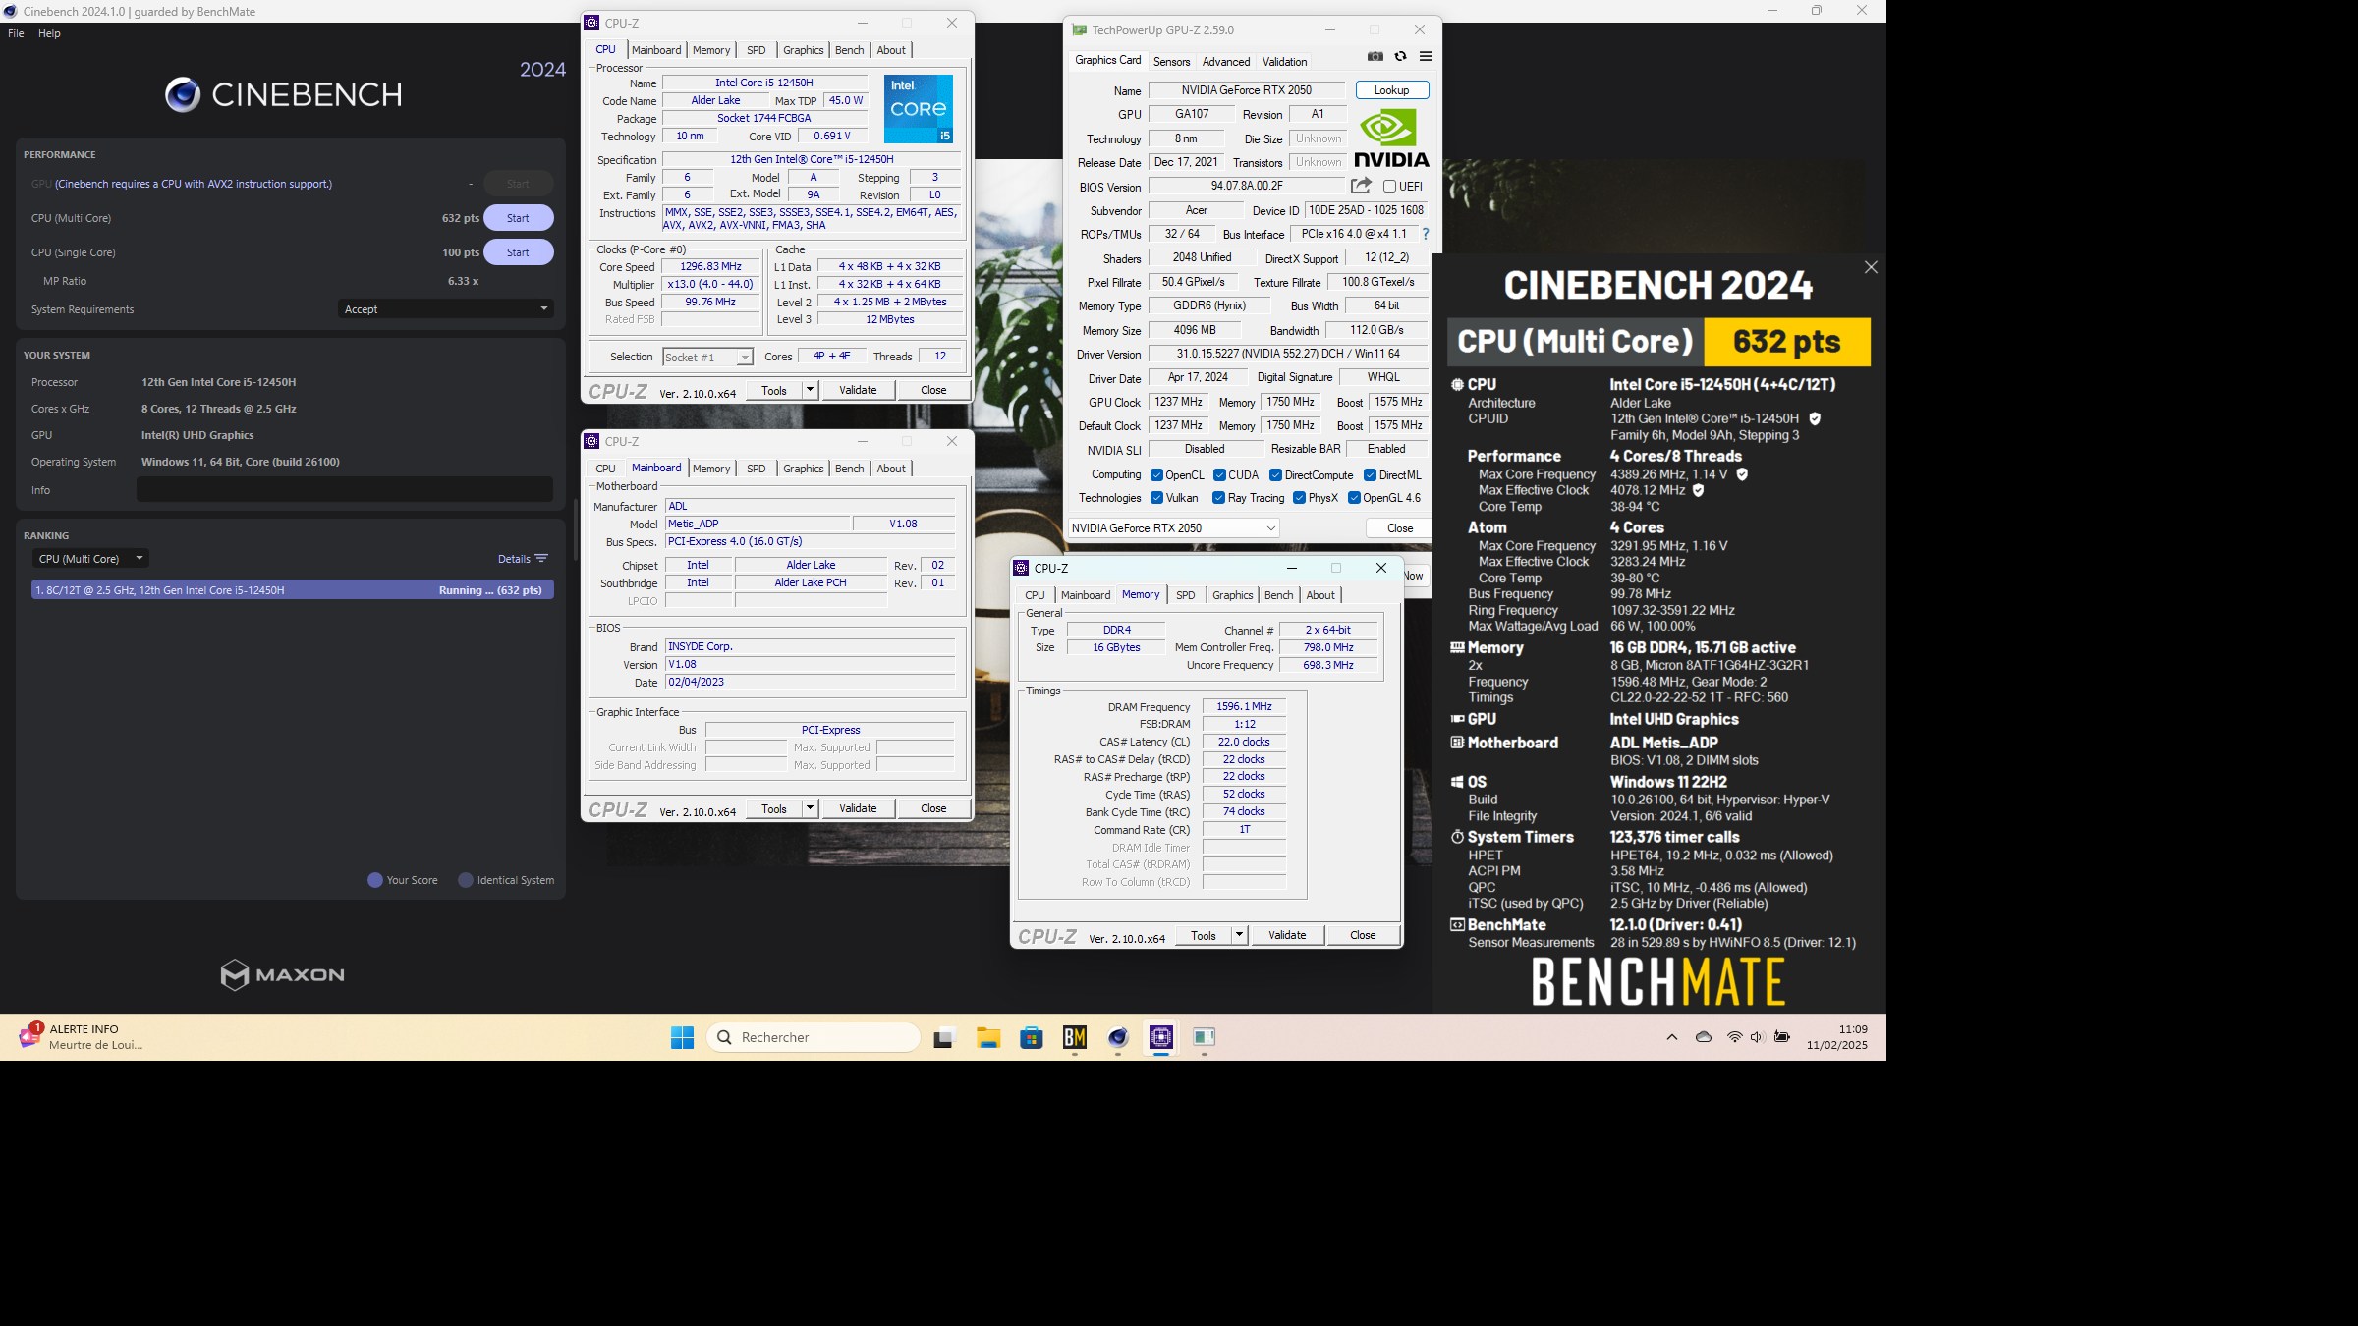This screenshot has width=2358, height=1326.
Task: Click Close button in GPU-Z
Action: click(x=1400, y=528)
